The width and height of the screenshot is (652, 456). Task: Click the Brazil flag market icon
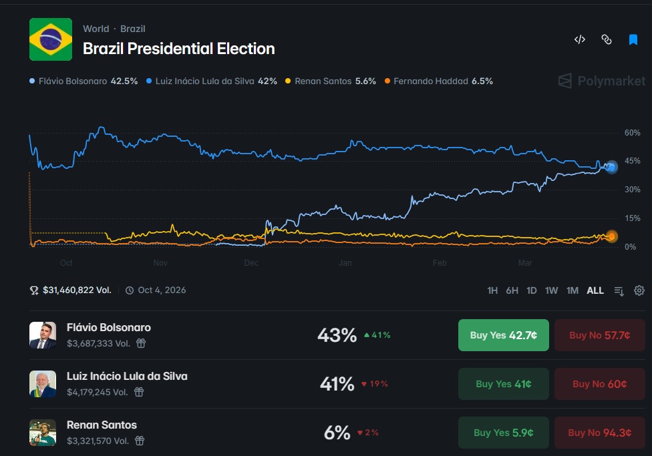[51, 39]
